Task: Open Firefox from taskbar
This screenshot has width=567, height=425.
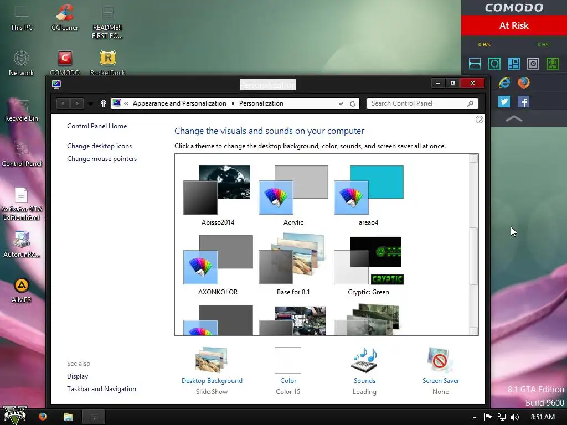Action: (43, 417)
